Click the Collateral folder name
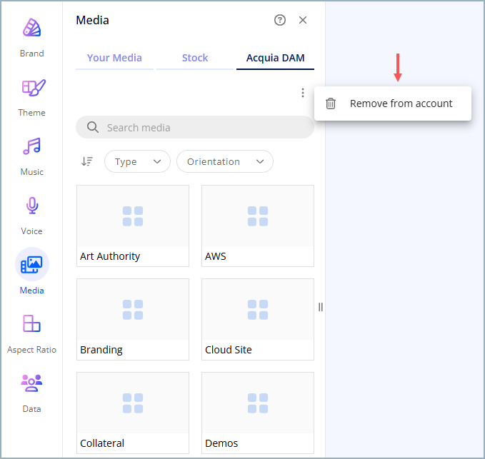This screenshot has width=485, height=459. pos(102,443)
